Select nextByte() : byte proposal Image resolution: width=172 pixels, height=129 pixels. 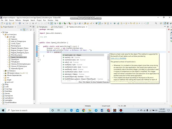83,64
